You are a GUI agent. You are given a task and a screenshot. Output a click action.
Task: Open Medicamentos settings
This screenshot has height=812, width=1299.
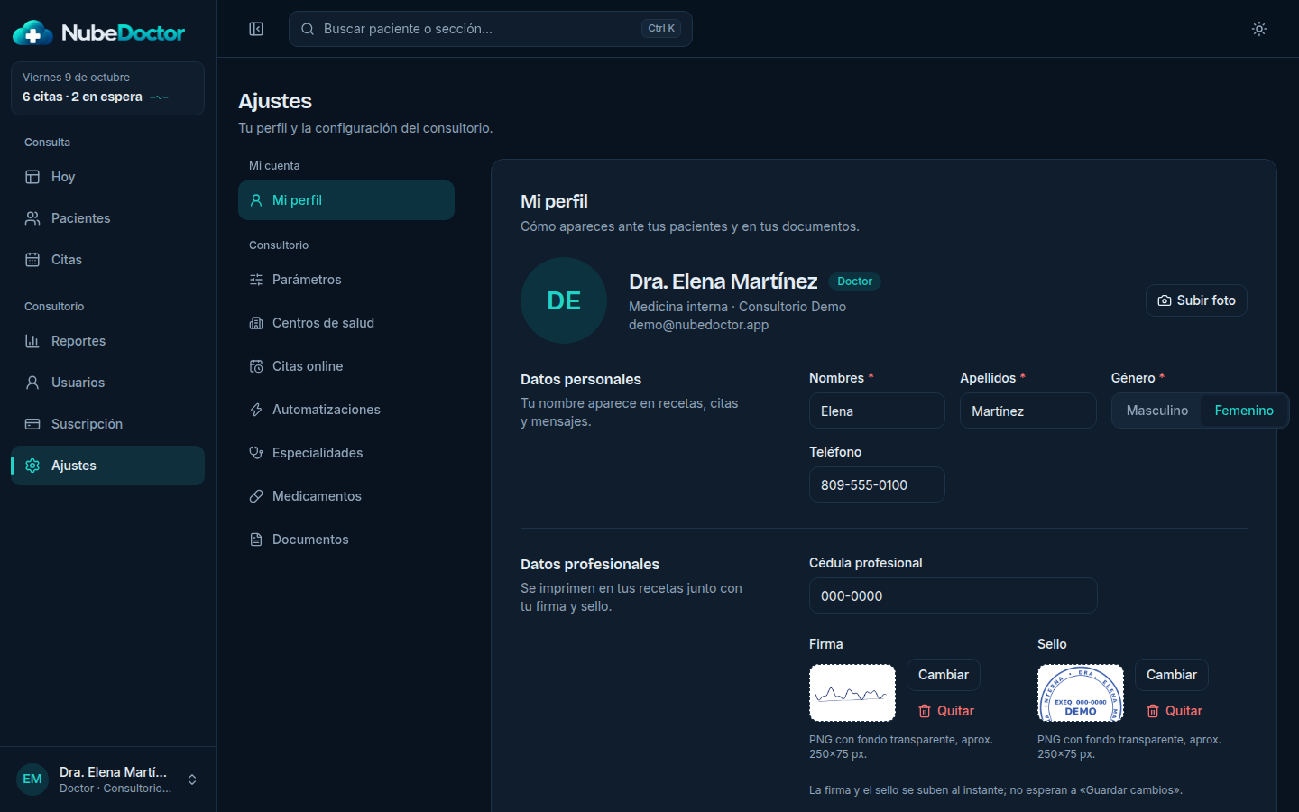click(x=346, y=496)
